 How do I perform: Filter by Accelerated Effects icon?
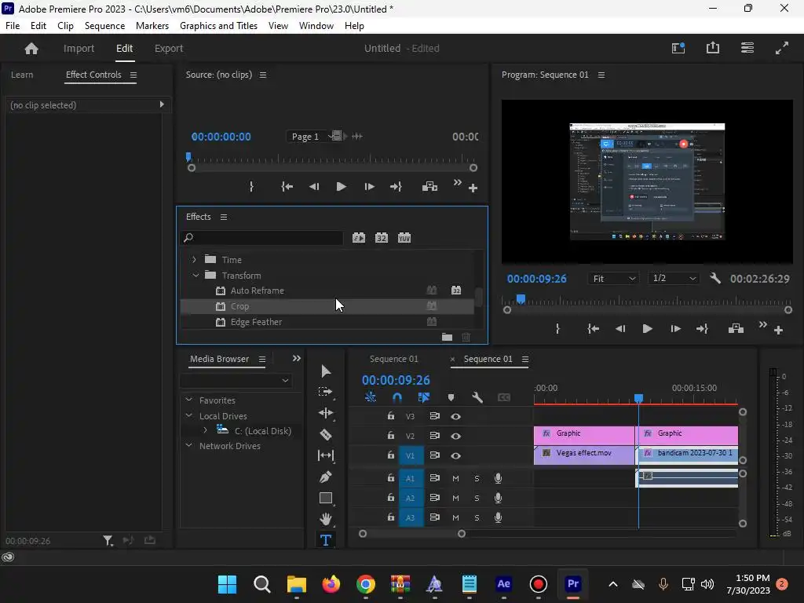(x=358, y=238)
